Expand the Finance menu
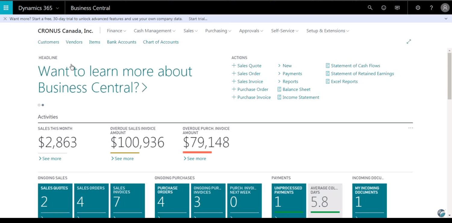 (116, 31)
